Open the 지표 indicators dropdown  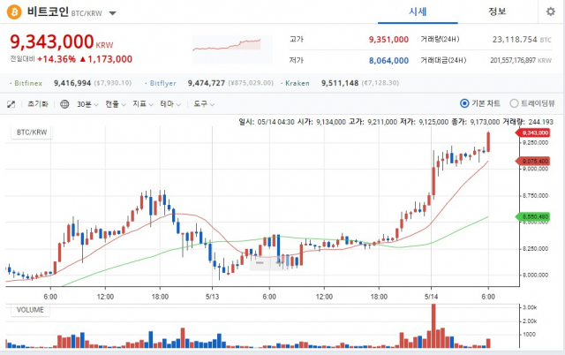[142, 103]
